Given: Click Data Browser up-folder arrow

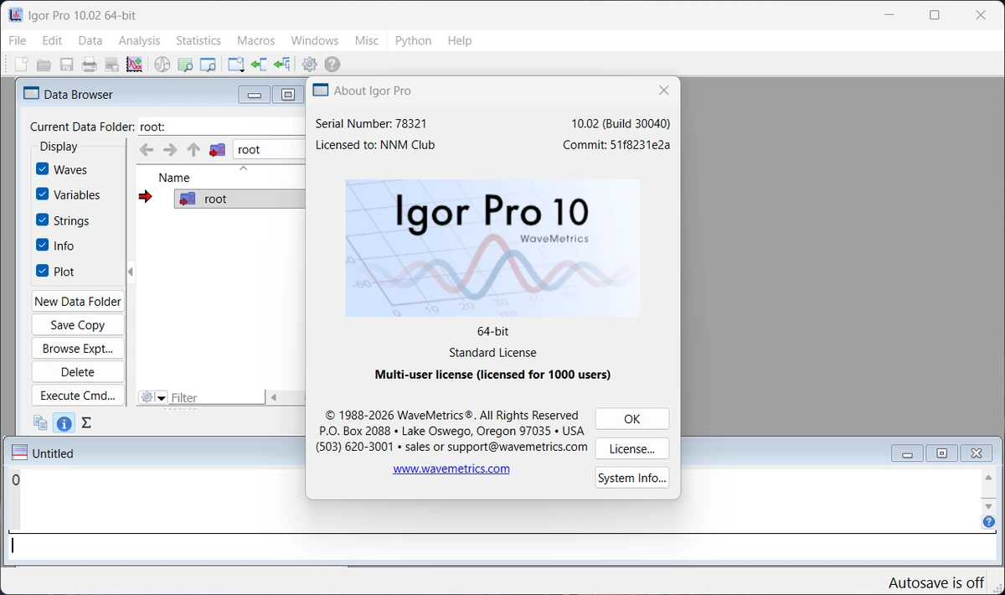Looking at the screenshot, I should click(193, 150).
